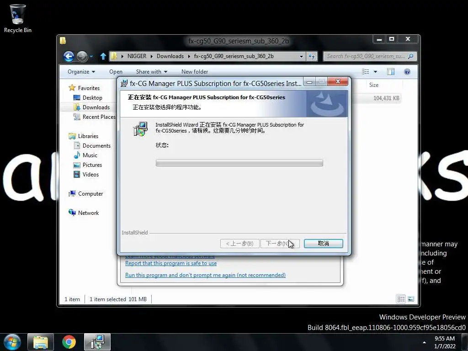Close the installer dialog window
The image size is (468, 351).
(x=338, y=81)
